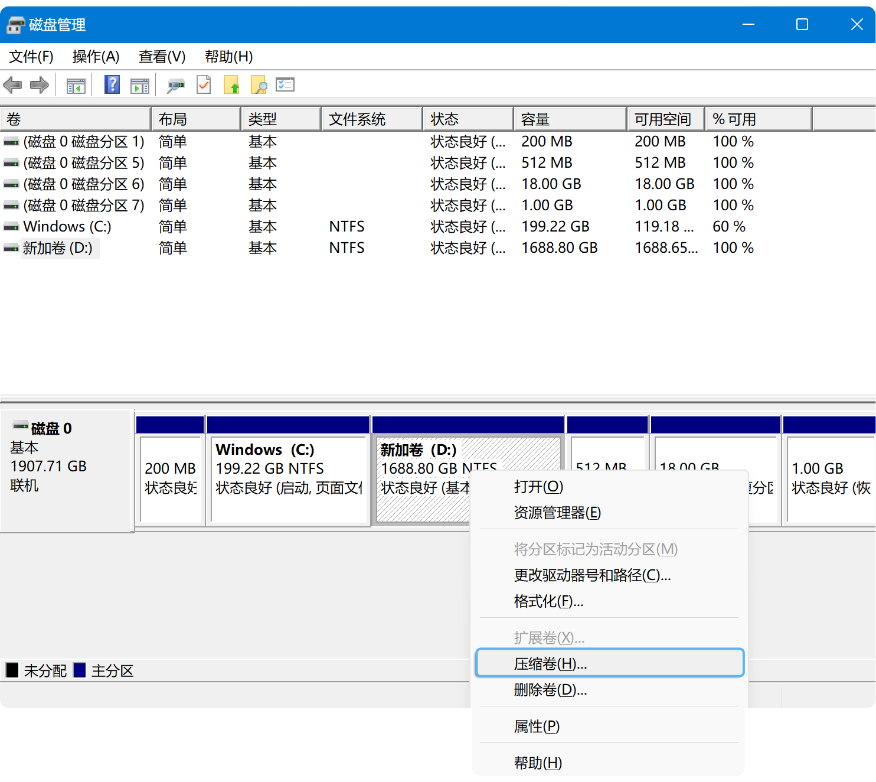Viewport: 876px width, 782px height.
Task: Click the blue 主分区 legend color box
Action: point(80,670)
